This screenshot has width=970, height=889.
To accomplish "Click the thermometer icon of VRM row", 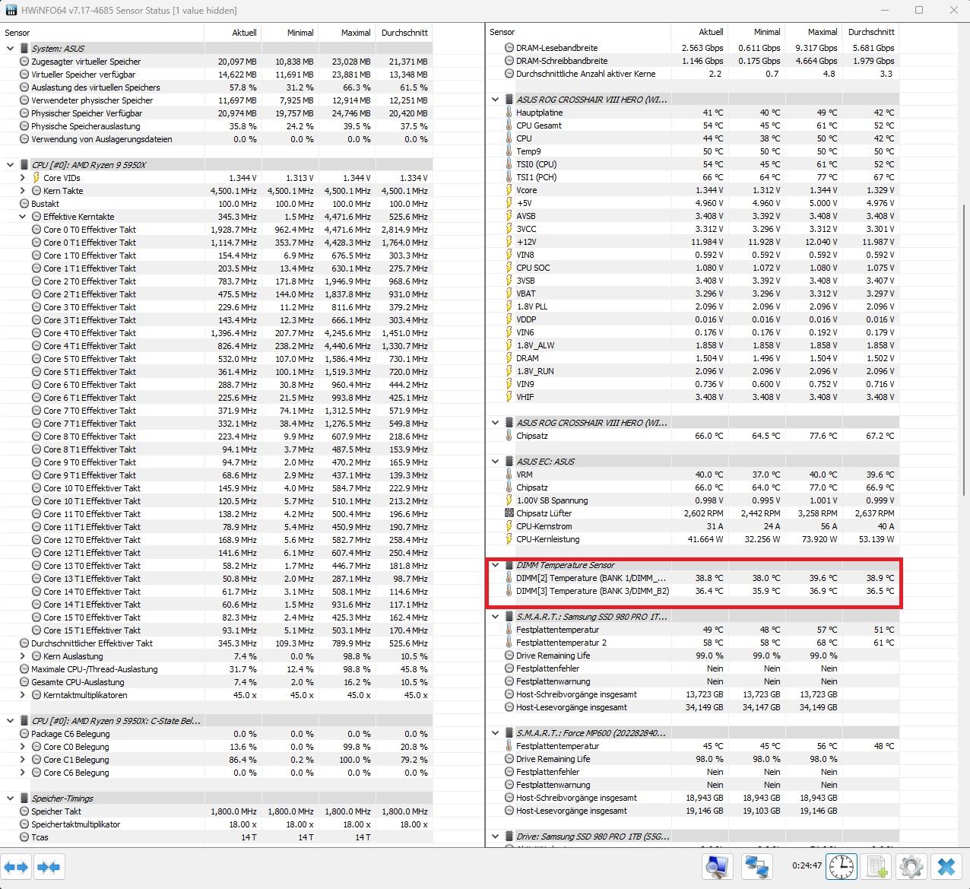I will (509, 475).
